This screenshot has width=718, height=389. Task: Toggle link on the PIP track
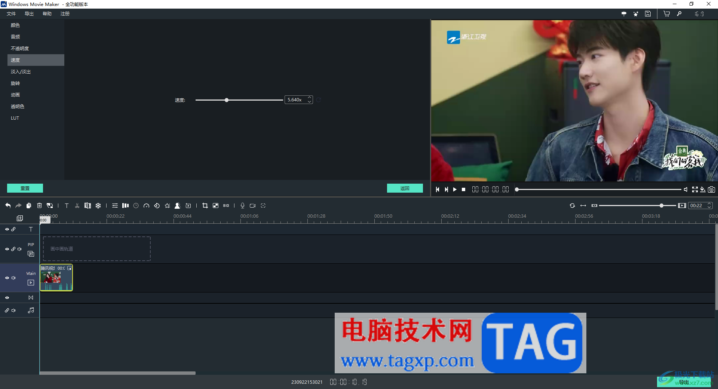pos(13,249)
